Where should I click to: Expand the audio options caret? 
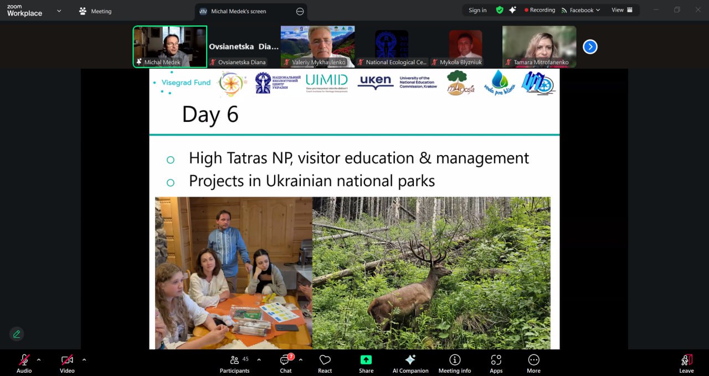(x=39, y=360)
